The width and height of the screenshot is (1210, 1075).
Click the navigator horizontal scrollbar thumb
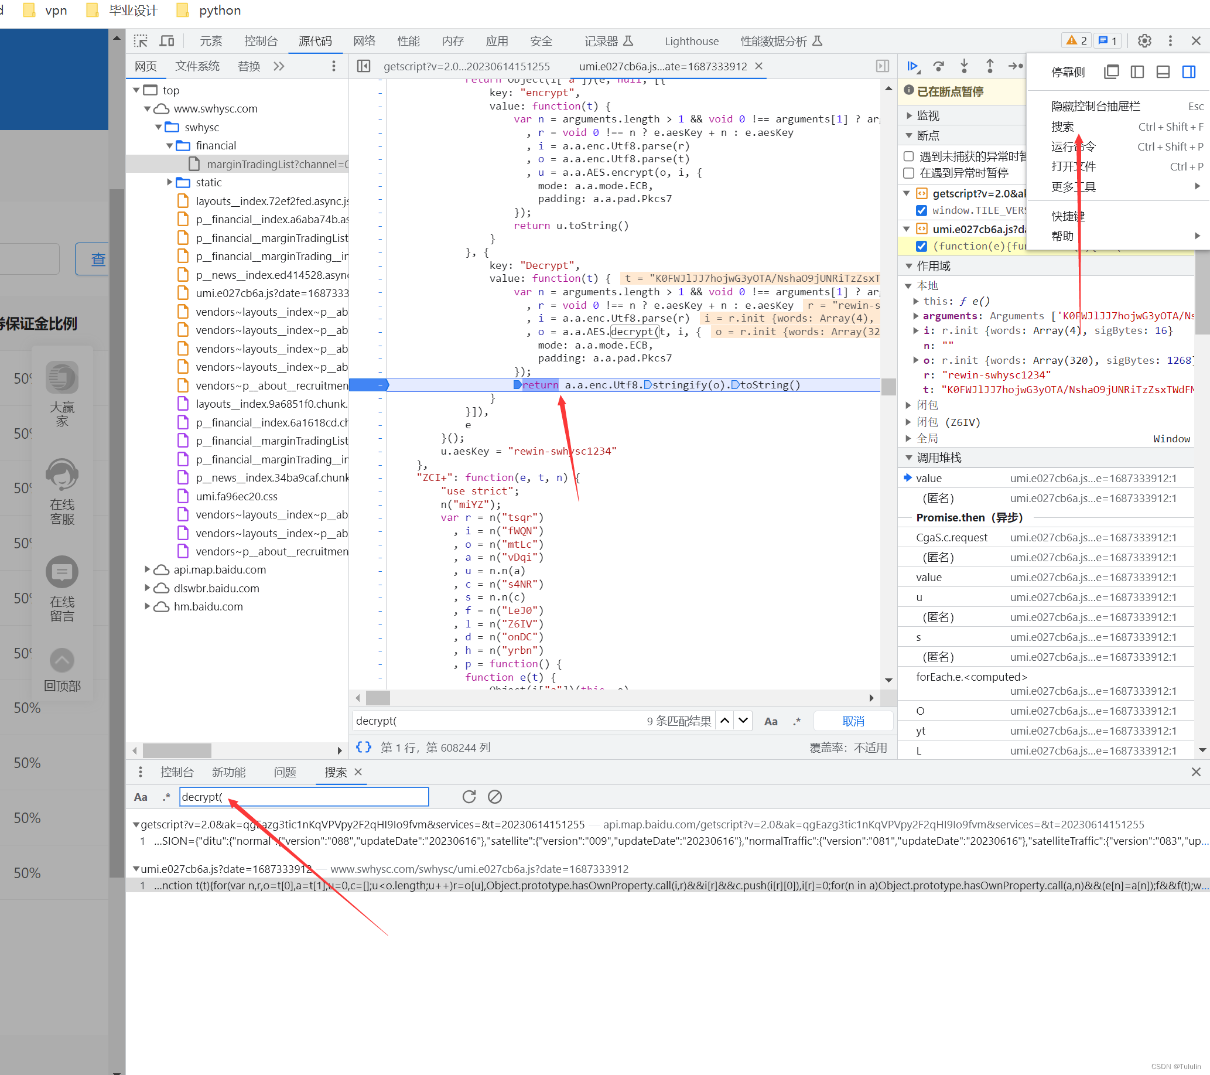[177, 750]
